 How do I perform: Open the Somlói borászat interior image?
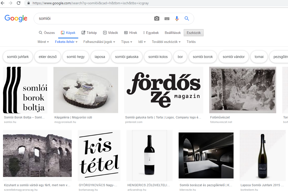[x=206, y=155]
